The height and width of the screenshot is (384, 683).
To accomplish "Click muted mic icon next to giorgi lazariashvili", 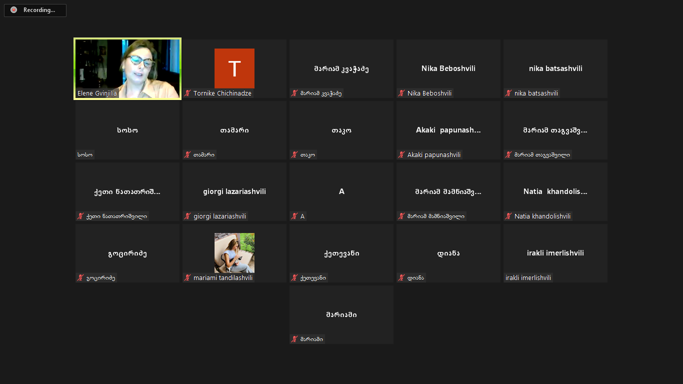I will 187,216.
